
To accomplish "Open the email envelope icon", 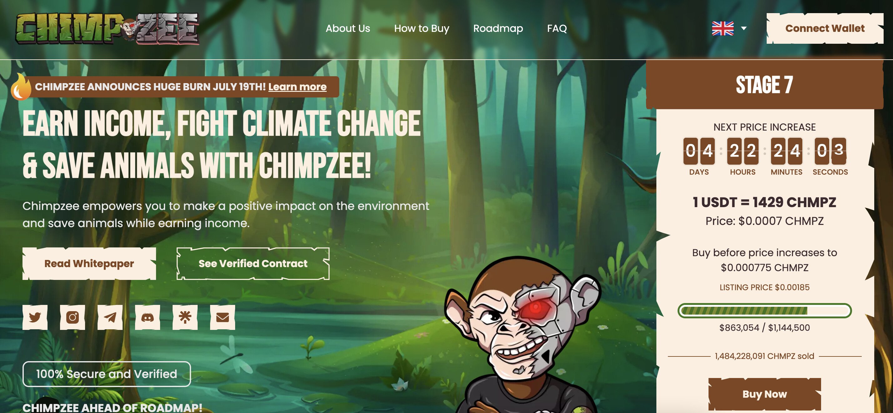I will coord(223,317).
